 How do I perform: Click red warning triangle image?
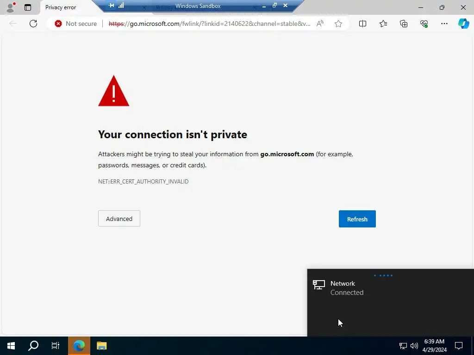(x=114, y=91)
